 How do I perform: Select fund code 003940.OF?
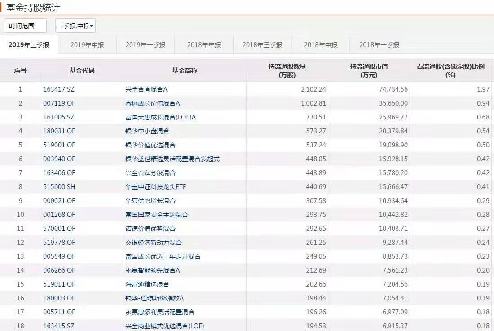click(x=59, y=159)
